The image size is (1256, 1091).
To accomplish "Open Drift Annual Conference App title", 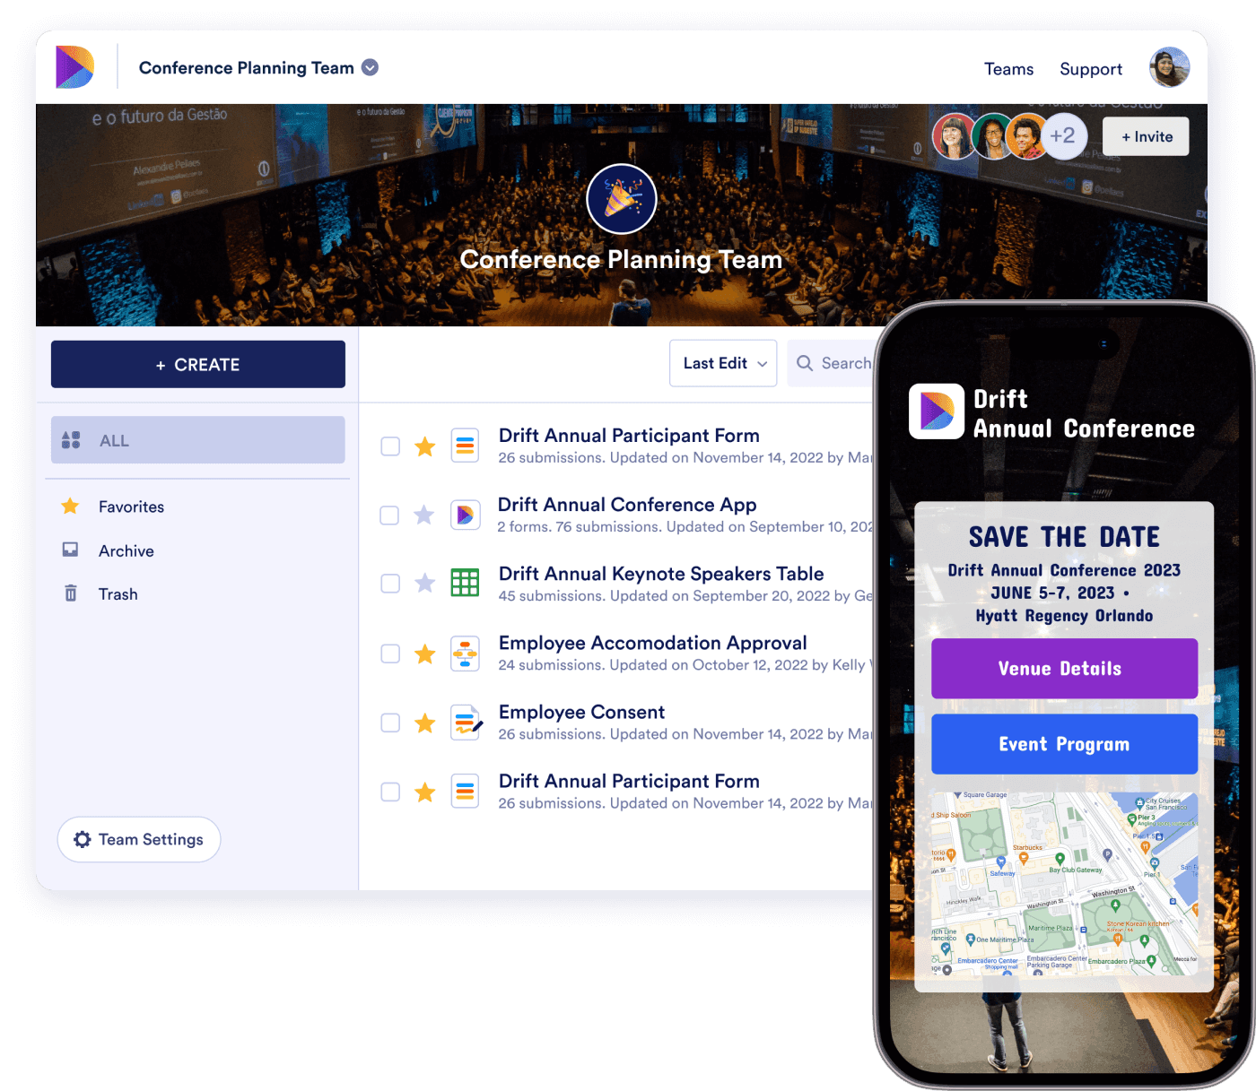I will click(627, 505).
